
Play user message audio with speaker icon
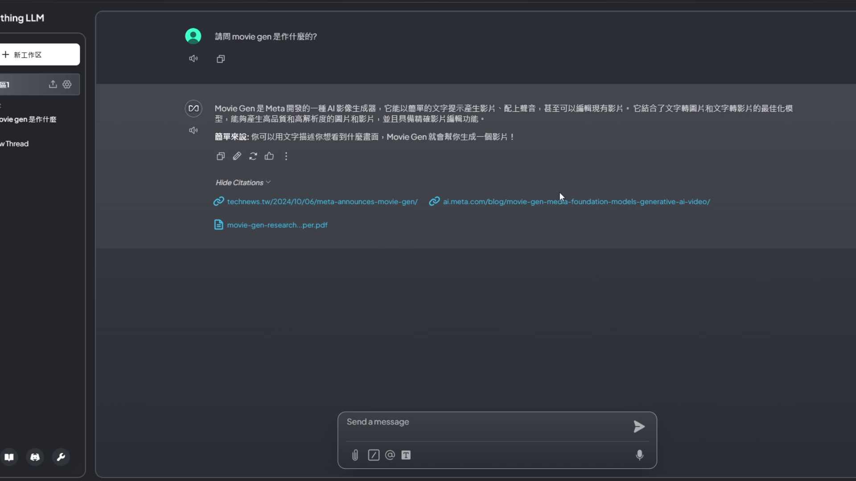click(193, 58)
